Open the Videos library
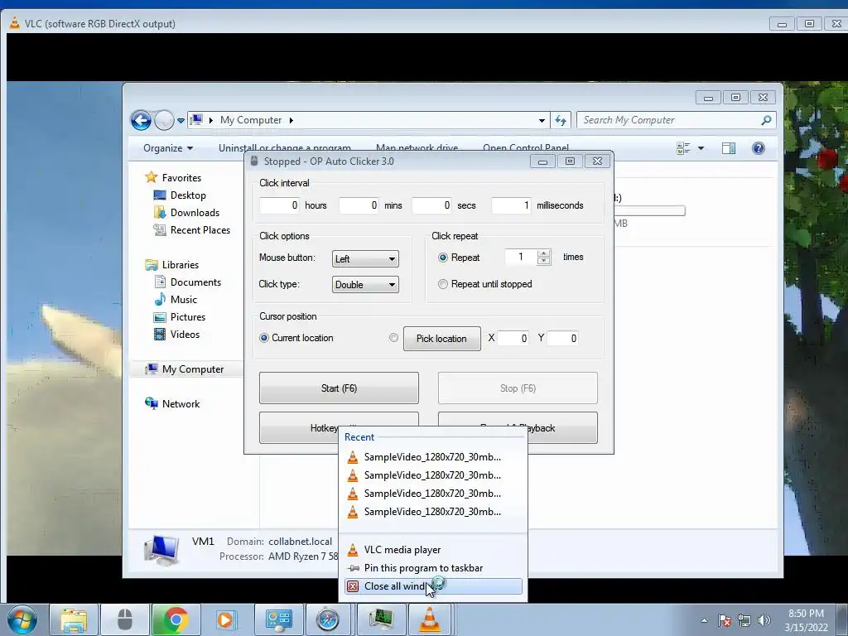 pyautogui.click(x=185, y=335)
